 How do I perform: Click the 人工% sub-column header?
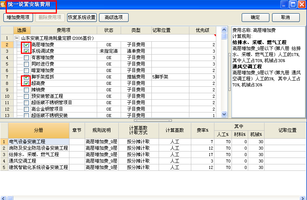223,134
